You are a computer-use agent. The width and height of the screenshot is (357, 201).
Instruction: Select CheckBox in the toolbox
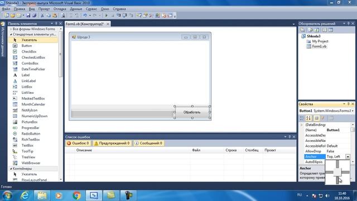tap(33, 52)
